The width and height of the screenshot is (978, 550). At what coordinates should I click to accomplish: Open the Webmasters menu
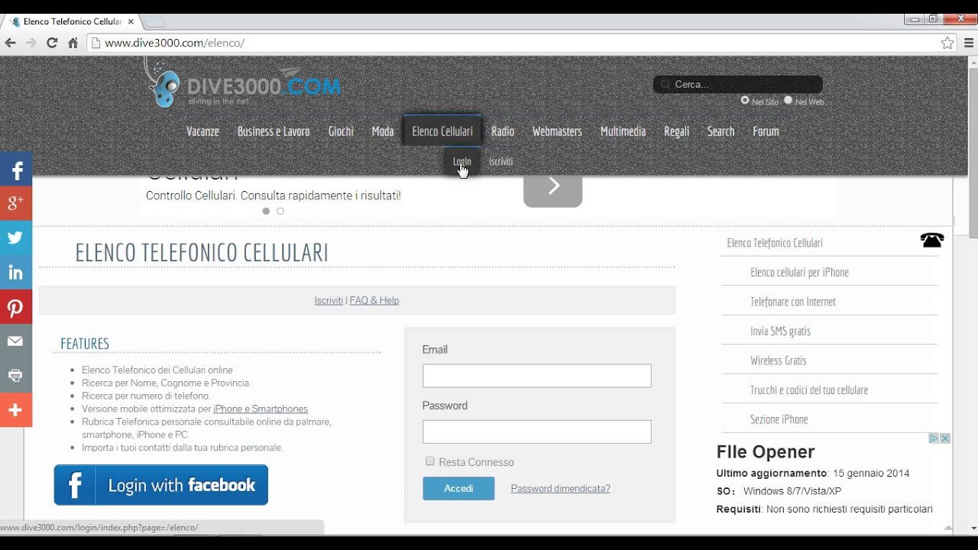557,131
